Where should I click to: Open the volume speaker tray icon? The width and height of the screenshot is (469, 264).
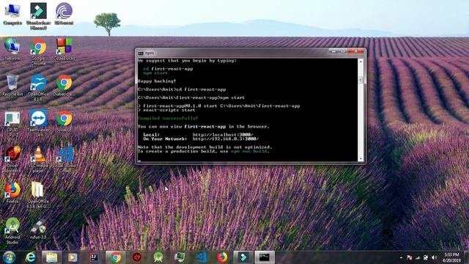[434, 257]
